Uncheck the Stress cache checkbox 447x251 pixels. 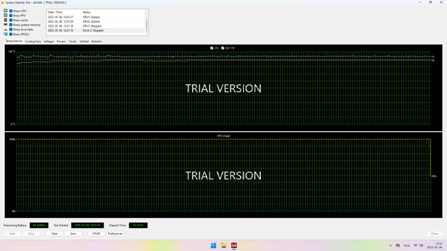[11, 20]
